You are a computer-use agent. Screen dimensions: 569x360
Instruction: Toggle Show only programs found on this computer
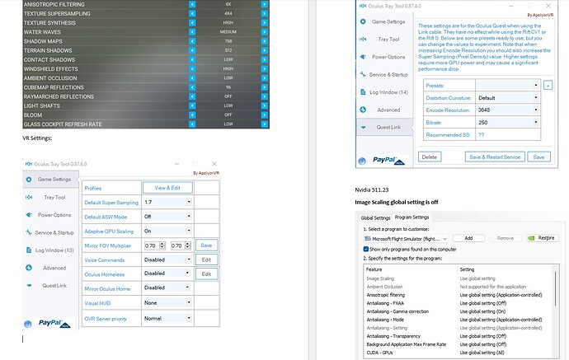[x=366, y=249]
